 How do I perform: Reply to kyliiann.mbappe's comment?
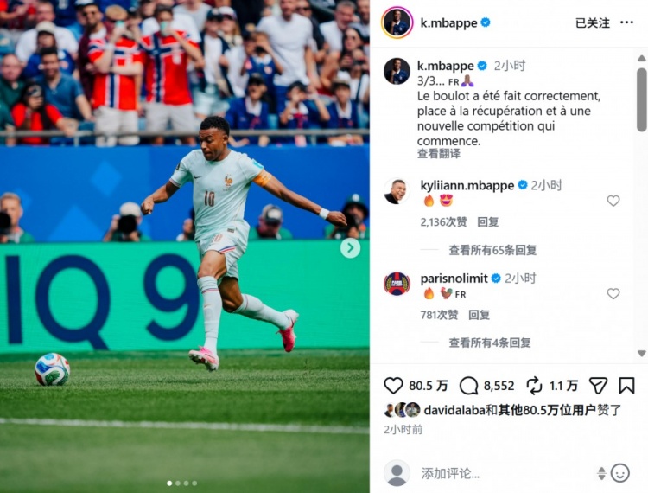pos(487,222)
